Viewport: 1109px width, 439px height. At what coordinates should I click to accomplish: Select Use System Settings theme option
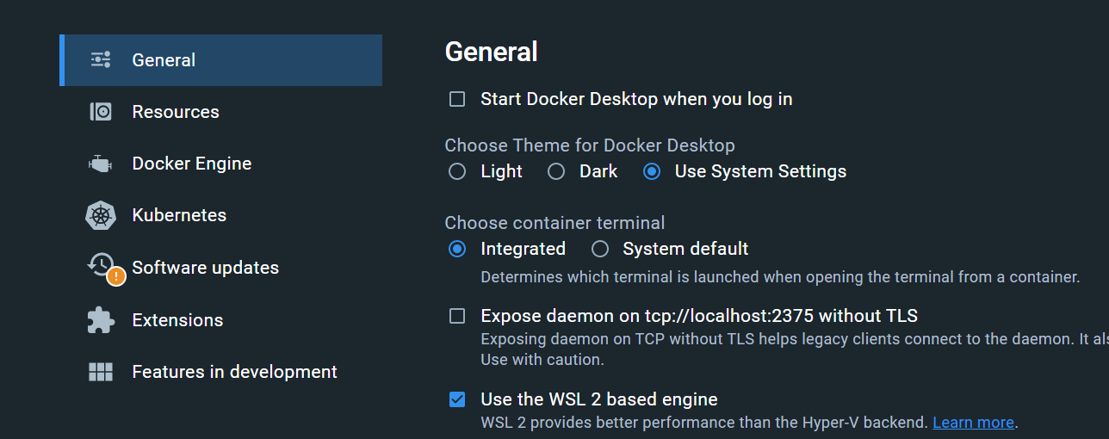point(652,171)
